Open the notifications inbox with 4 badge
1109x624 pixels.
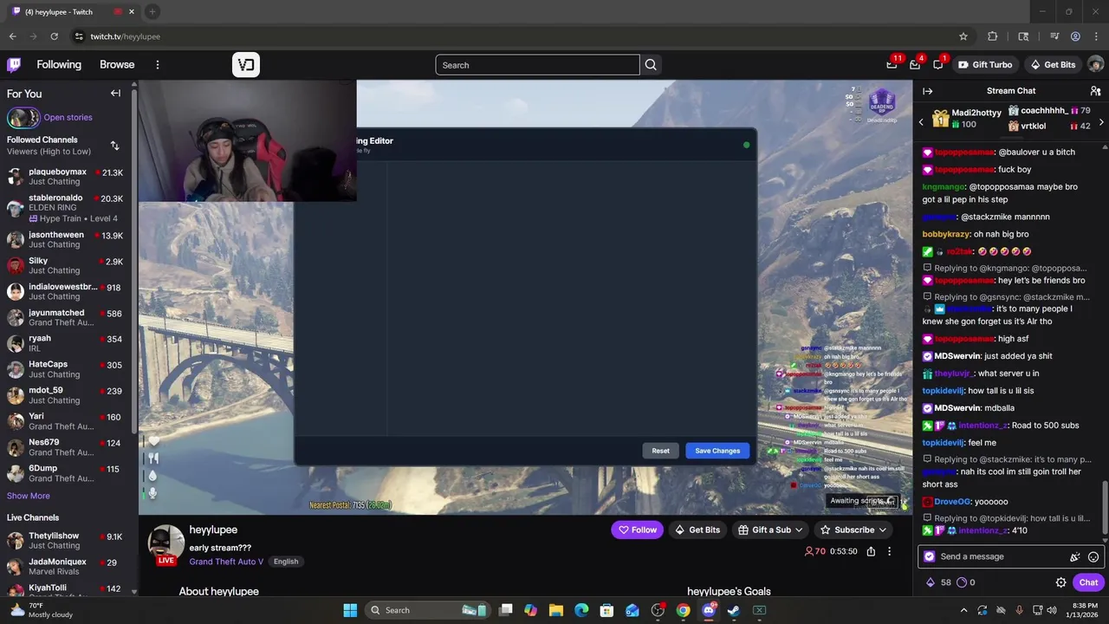point(915,65)
